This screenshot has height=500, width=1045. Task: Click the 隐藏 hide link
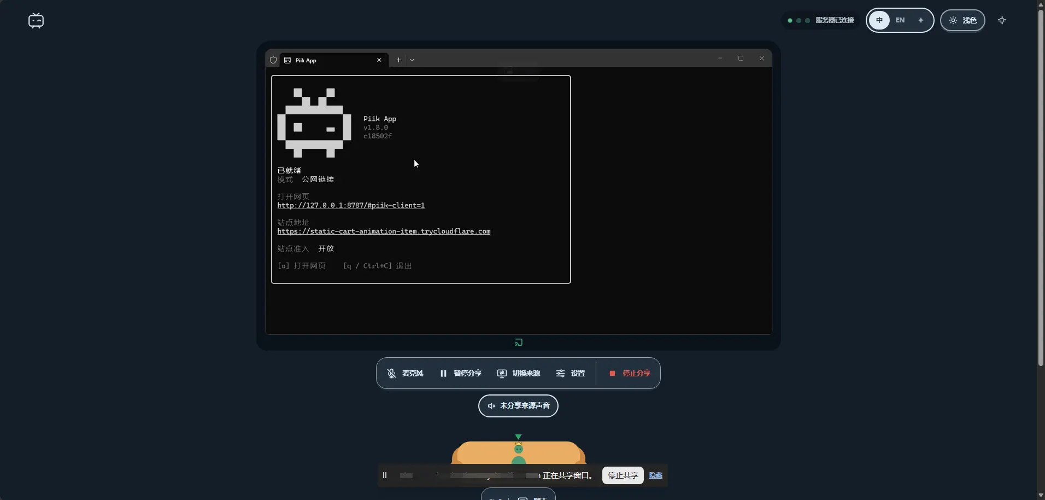pos(656,475)
